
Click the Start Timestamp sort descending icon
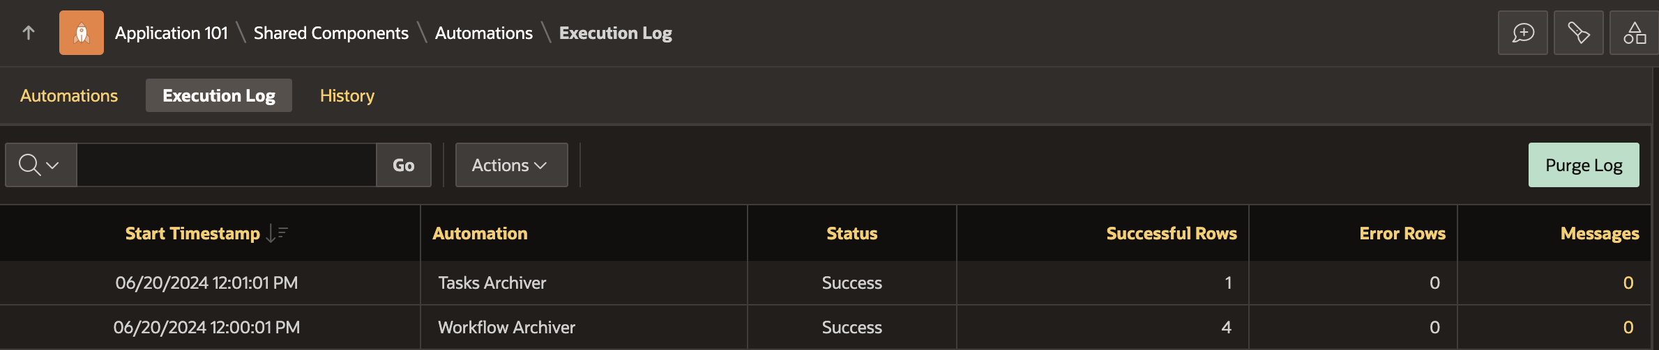point(276,234)
